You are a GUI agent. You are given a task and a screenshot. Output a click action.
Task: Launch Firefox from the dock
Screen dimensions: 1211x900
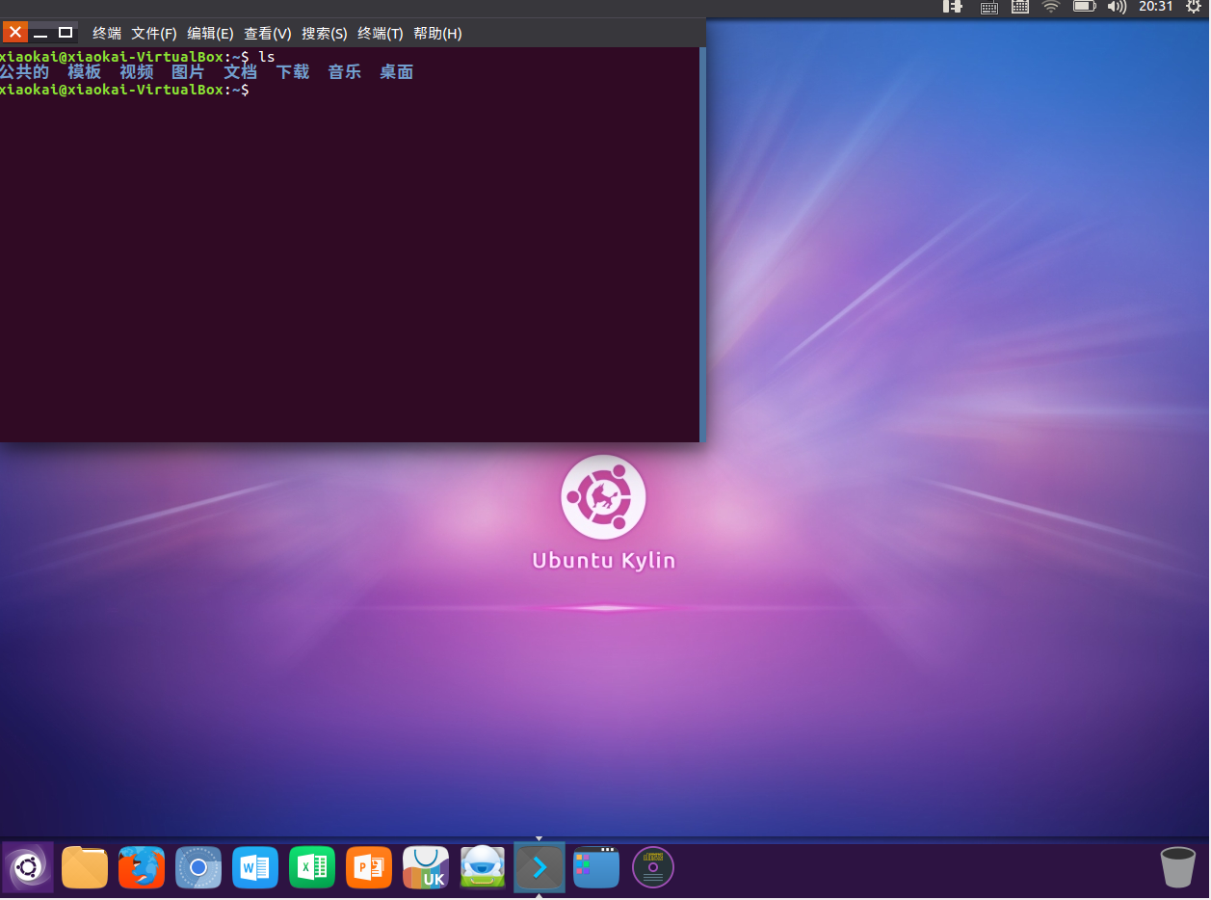(142, 867)
